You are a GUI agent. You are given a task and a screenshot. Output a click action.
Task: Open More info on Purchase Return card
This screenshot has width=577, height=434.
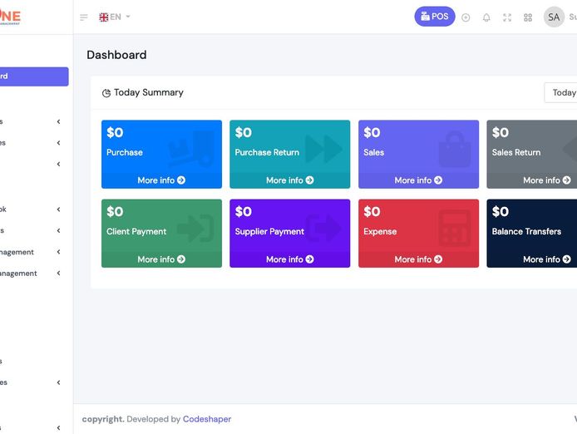(x=290, y=180)
